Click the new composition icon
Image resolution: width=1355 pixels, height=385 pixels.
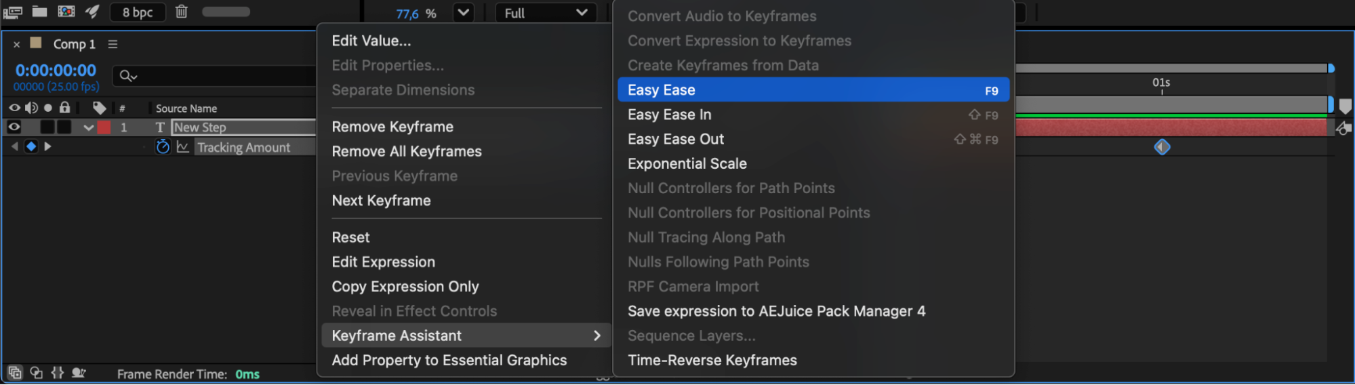coord(66,12)
